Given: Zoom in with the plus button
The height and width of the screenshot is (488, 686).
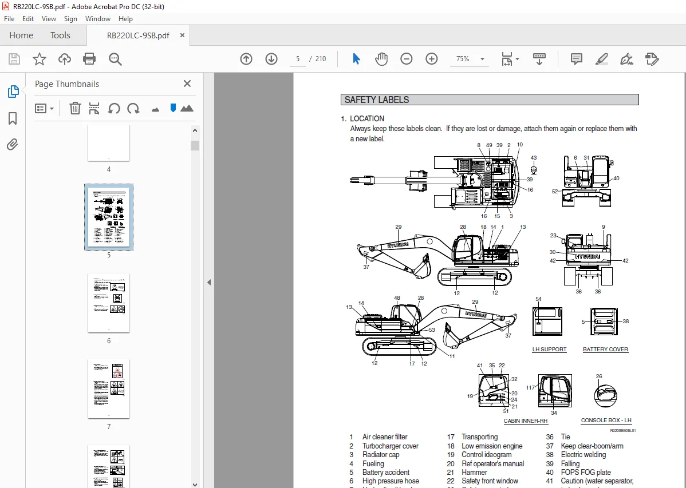Looking at the screenshot, I should pyautogui.click(x=431, y=58).
